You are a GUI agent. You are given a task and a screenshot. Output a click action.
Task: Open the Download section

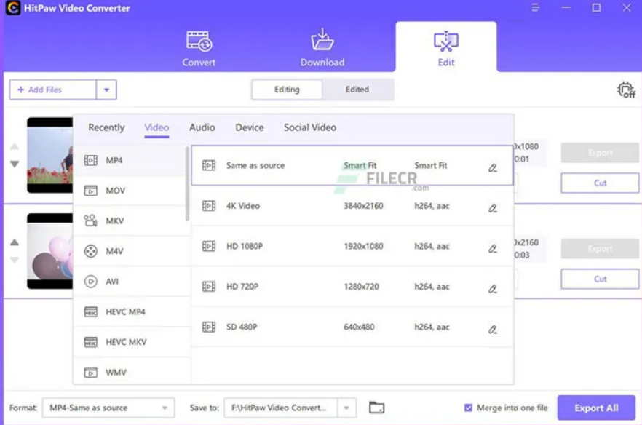(x=322, y=48)
